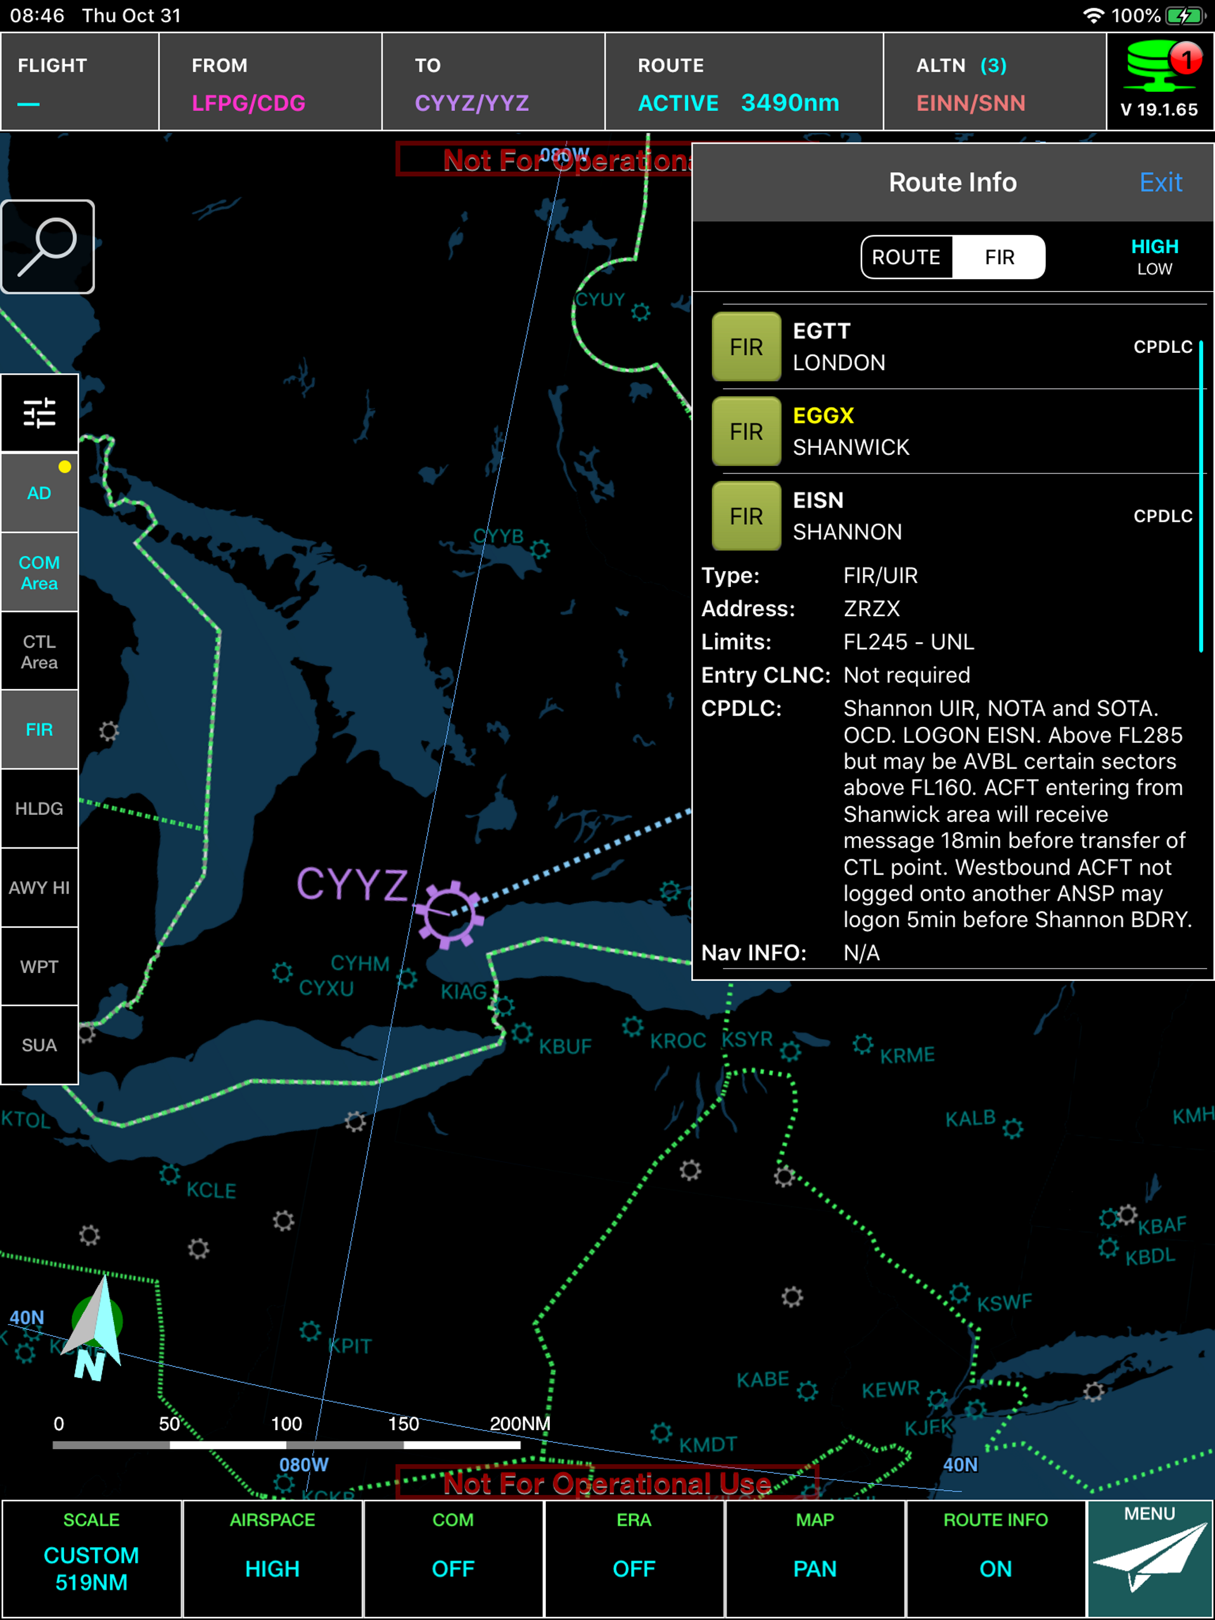Select the FIR tab in Route Info
Screen dimensions: 1215x1620
(x=999, y=257)
